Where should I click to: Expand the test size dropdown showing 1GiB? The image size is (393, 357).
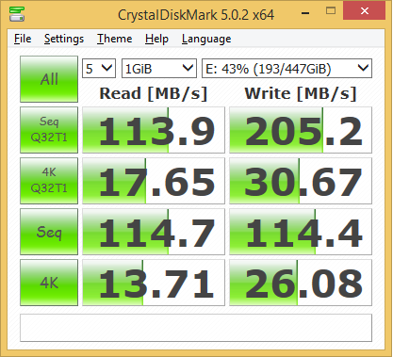tap(159, 68)
